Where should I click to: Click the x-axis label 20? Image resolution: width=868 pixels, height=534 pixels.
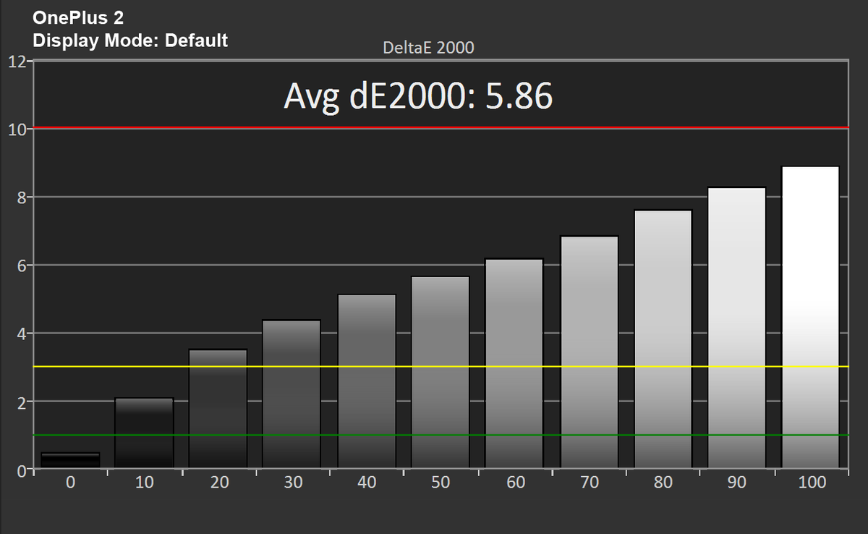(218, 483)
